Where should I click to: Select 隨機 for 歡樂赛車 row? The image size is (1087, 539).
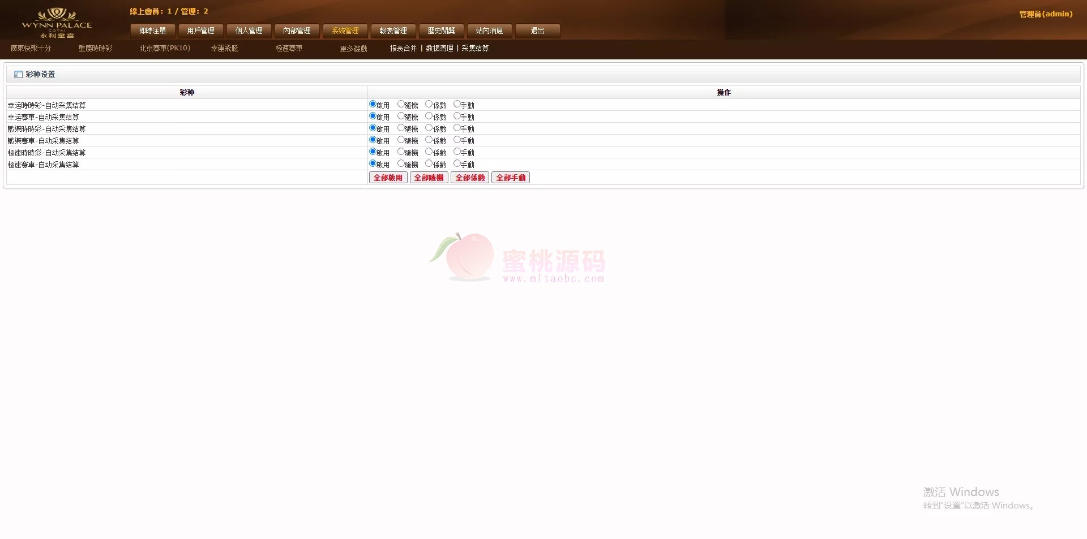pyautogui.click(x=401, y=140)
